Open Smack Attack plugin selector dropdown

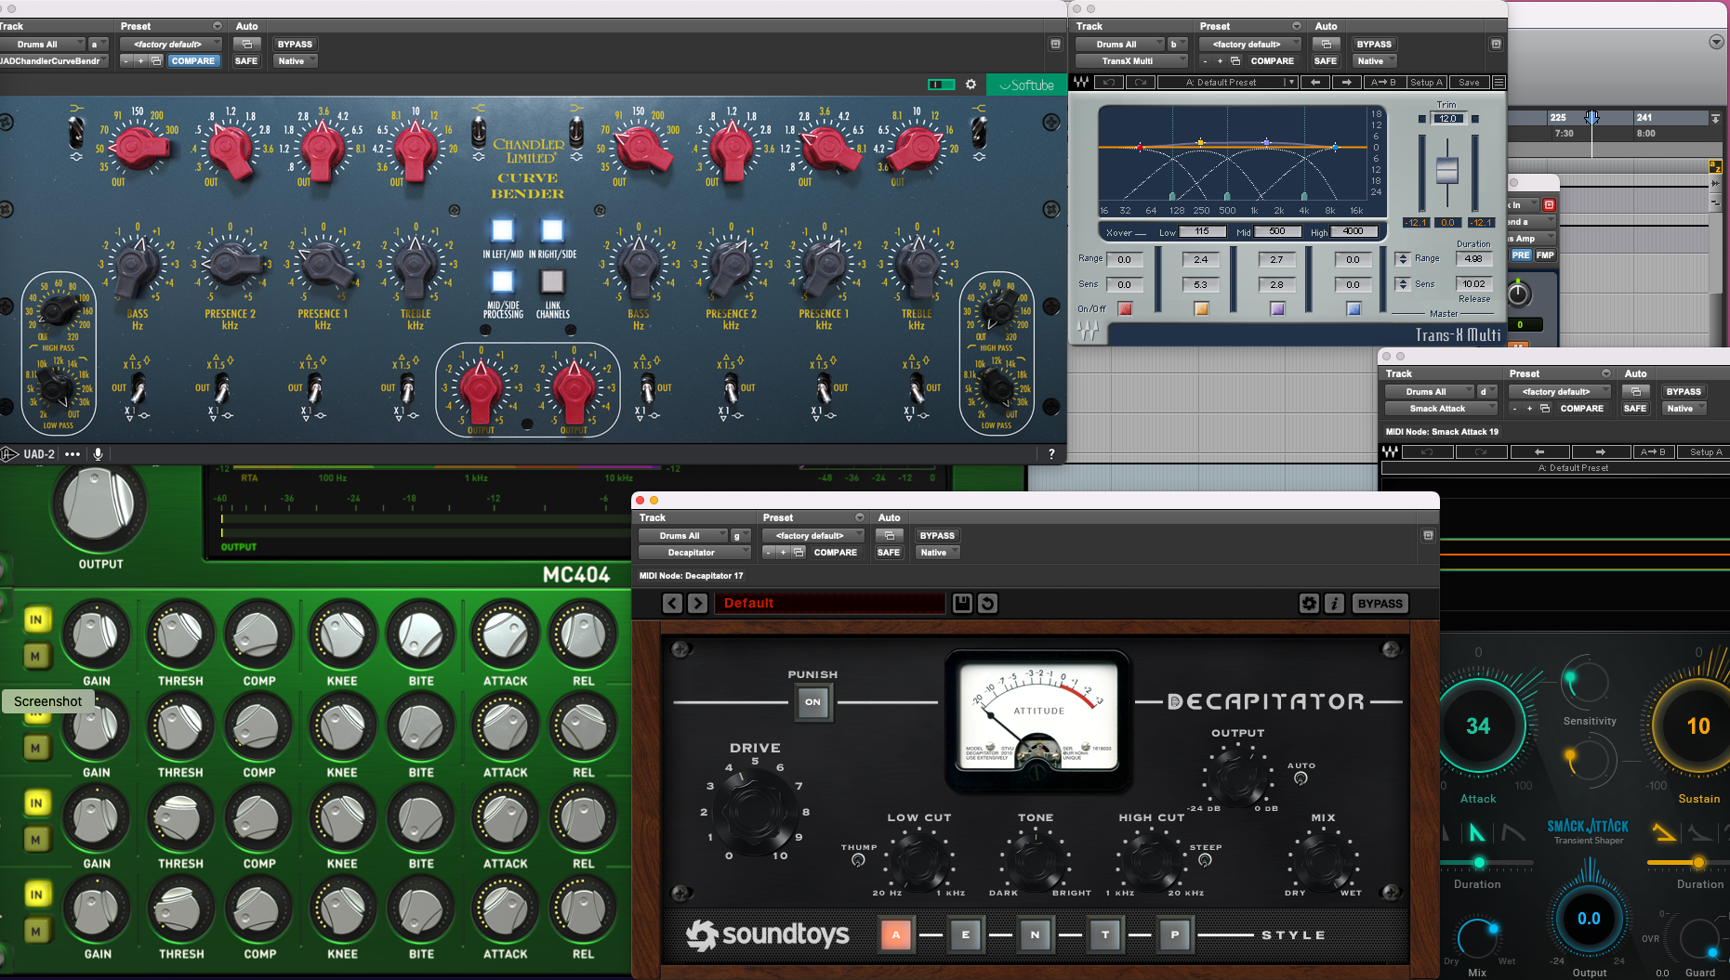pos(1441,408)
